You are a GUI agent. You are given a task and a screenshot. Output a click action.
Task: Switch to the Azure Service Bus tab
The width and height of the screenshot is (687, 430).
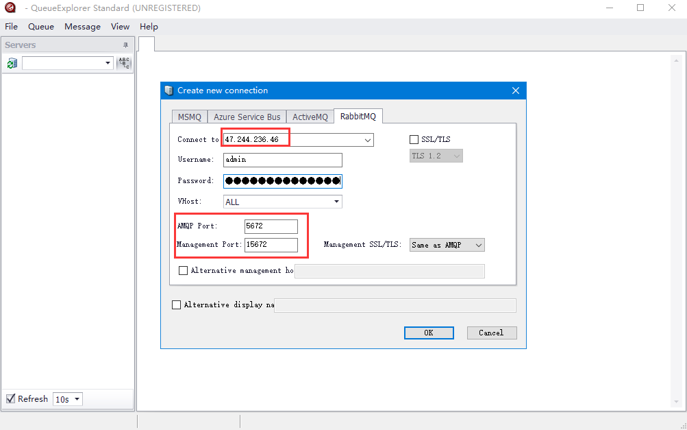click(x=247, y=117)
